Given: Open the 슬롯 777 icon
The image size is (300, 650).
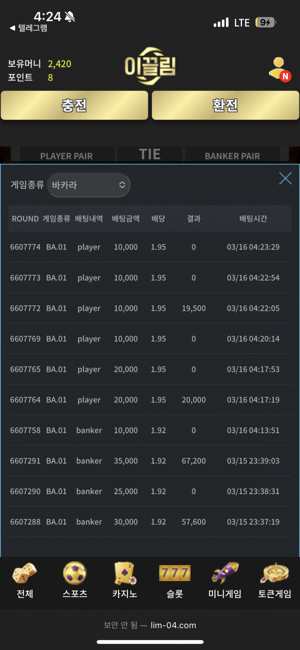Looking at the screenshot, I should pos(174,574).
